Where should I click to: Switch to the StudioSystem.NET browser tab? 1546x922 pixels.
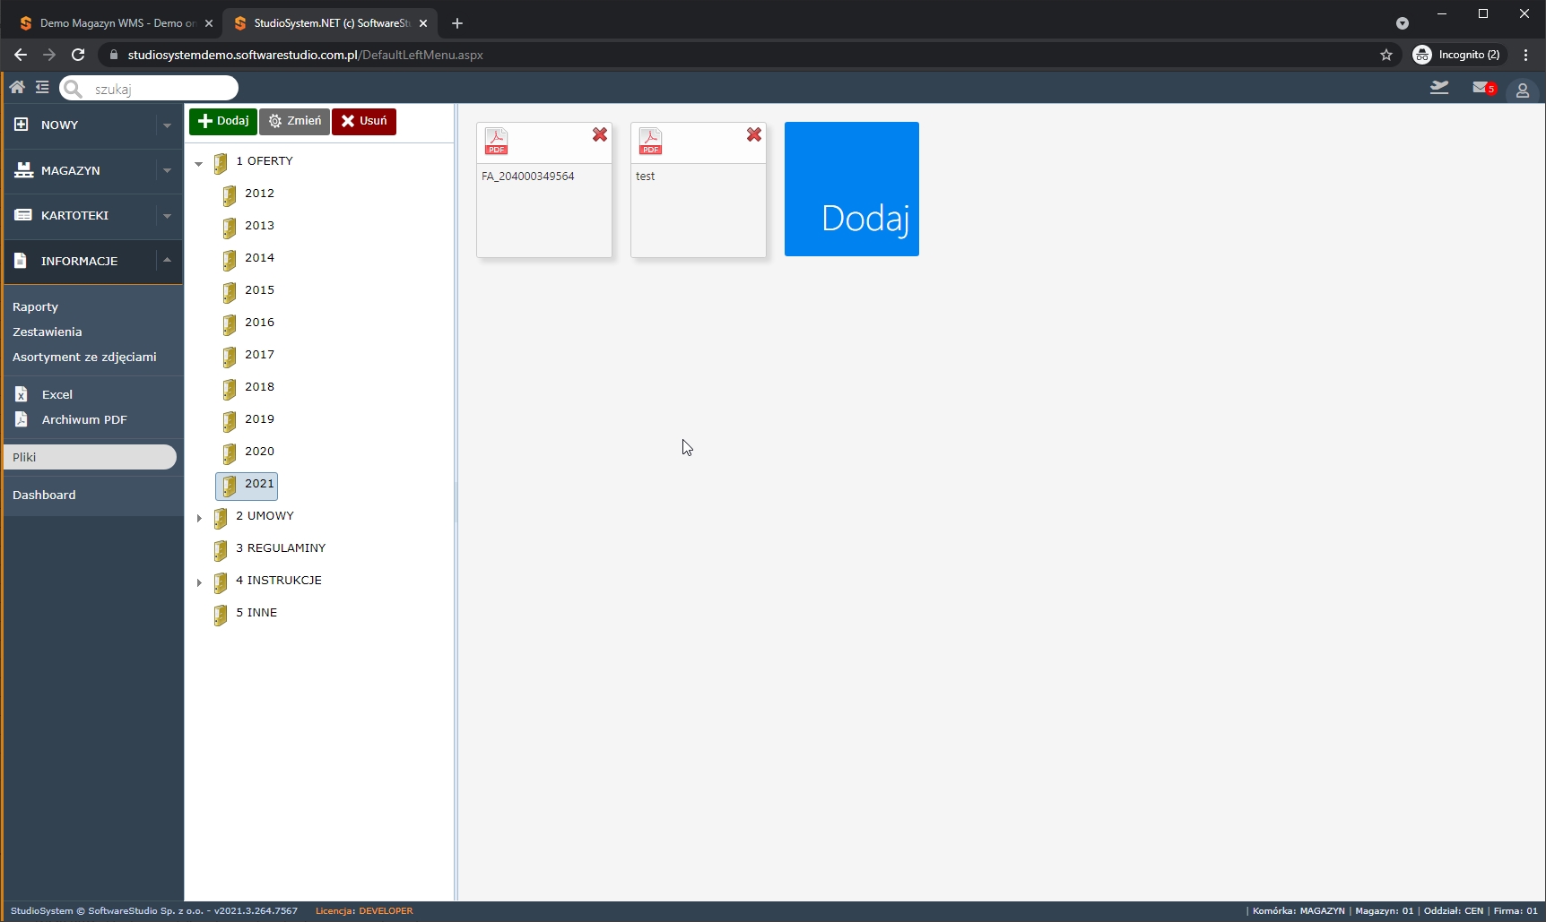[x=323, y=22]
